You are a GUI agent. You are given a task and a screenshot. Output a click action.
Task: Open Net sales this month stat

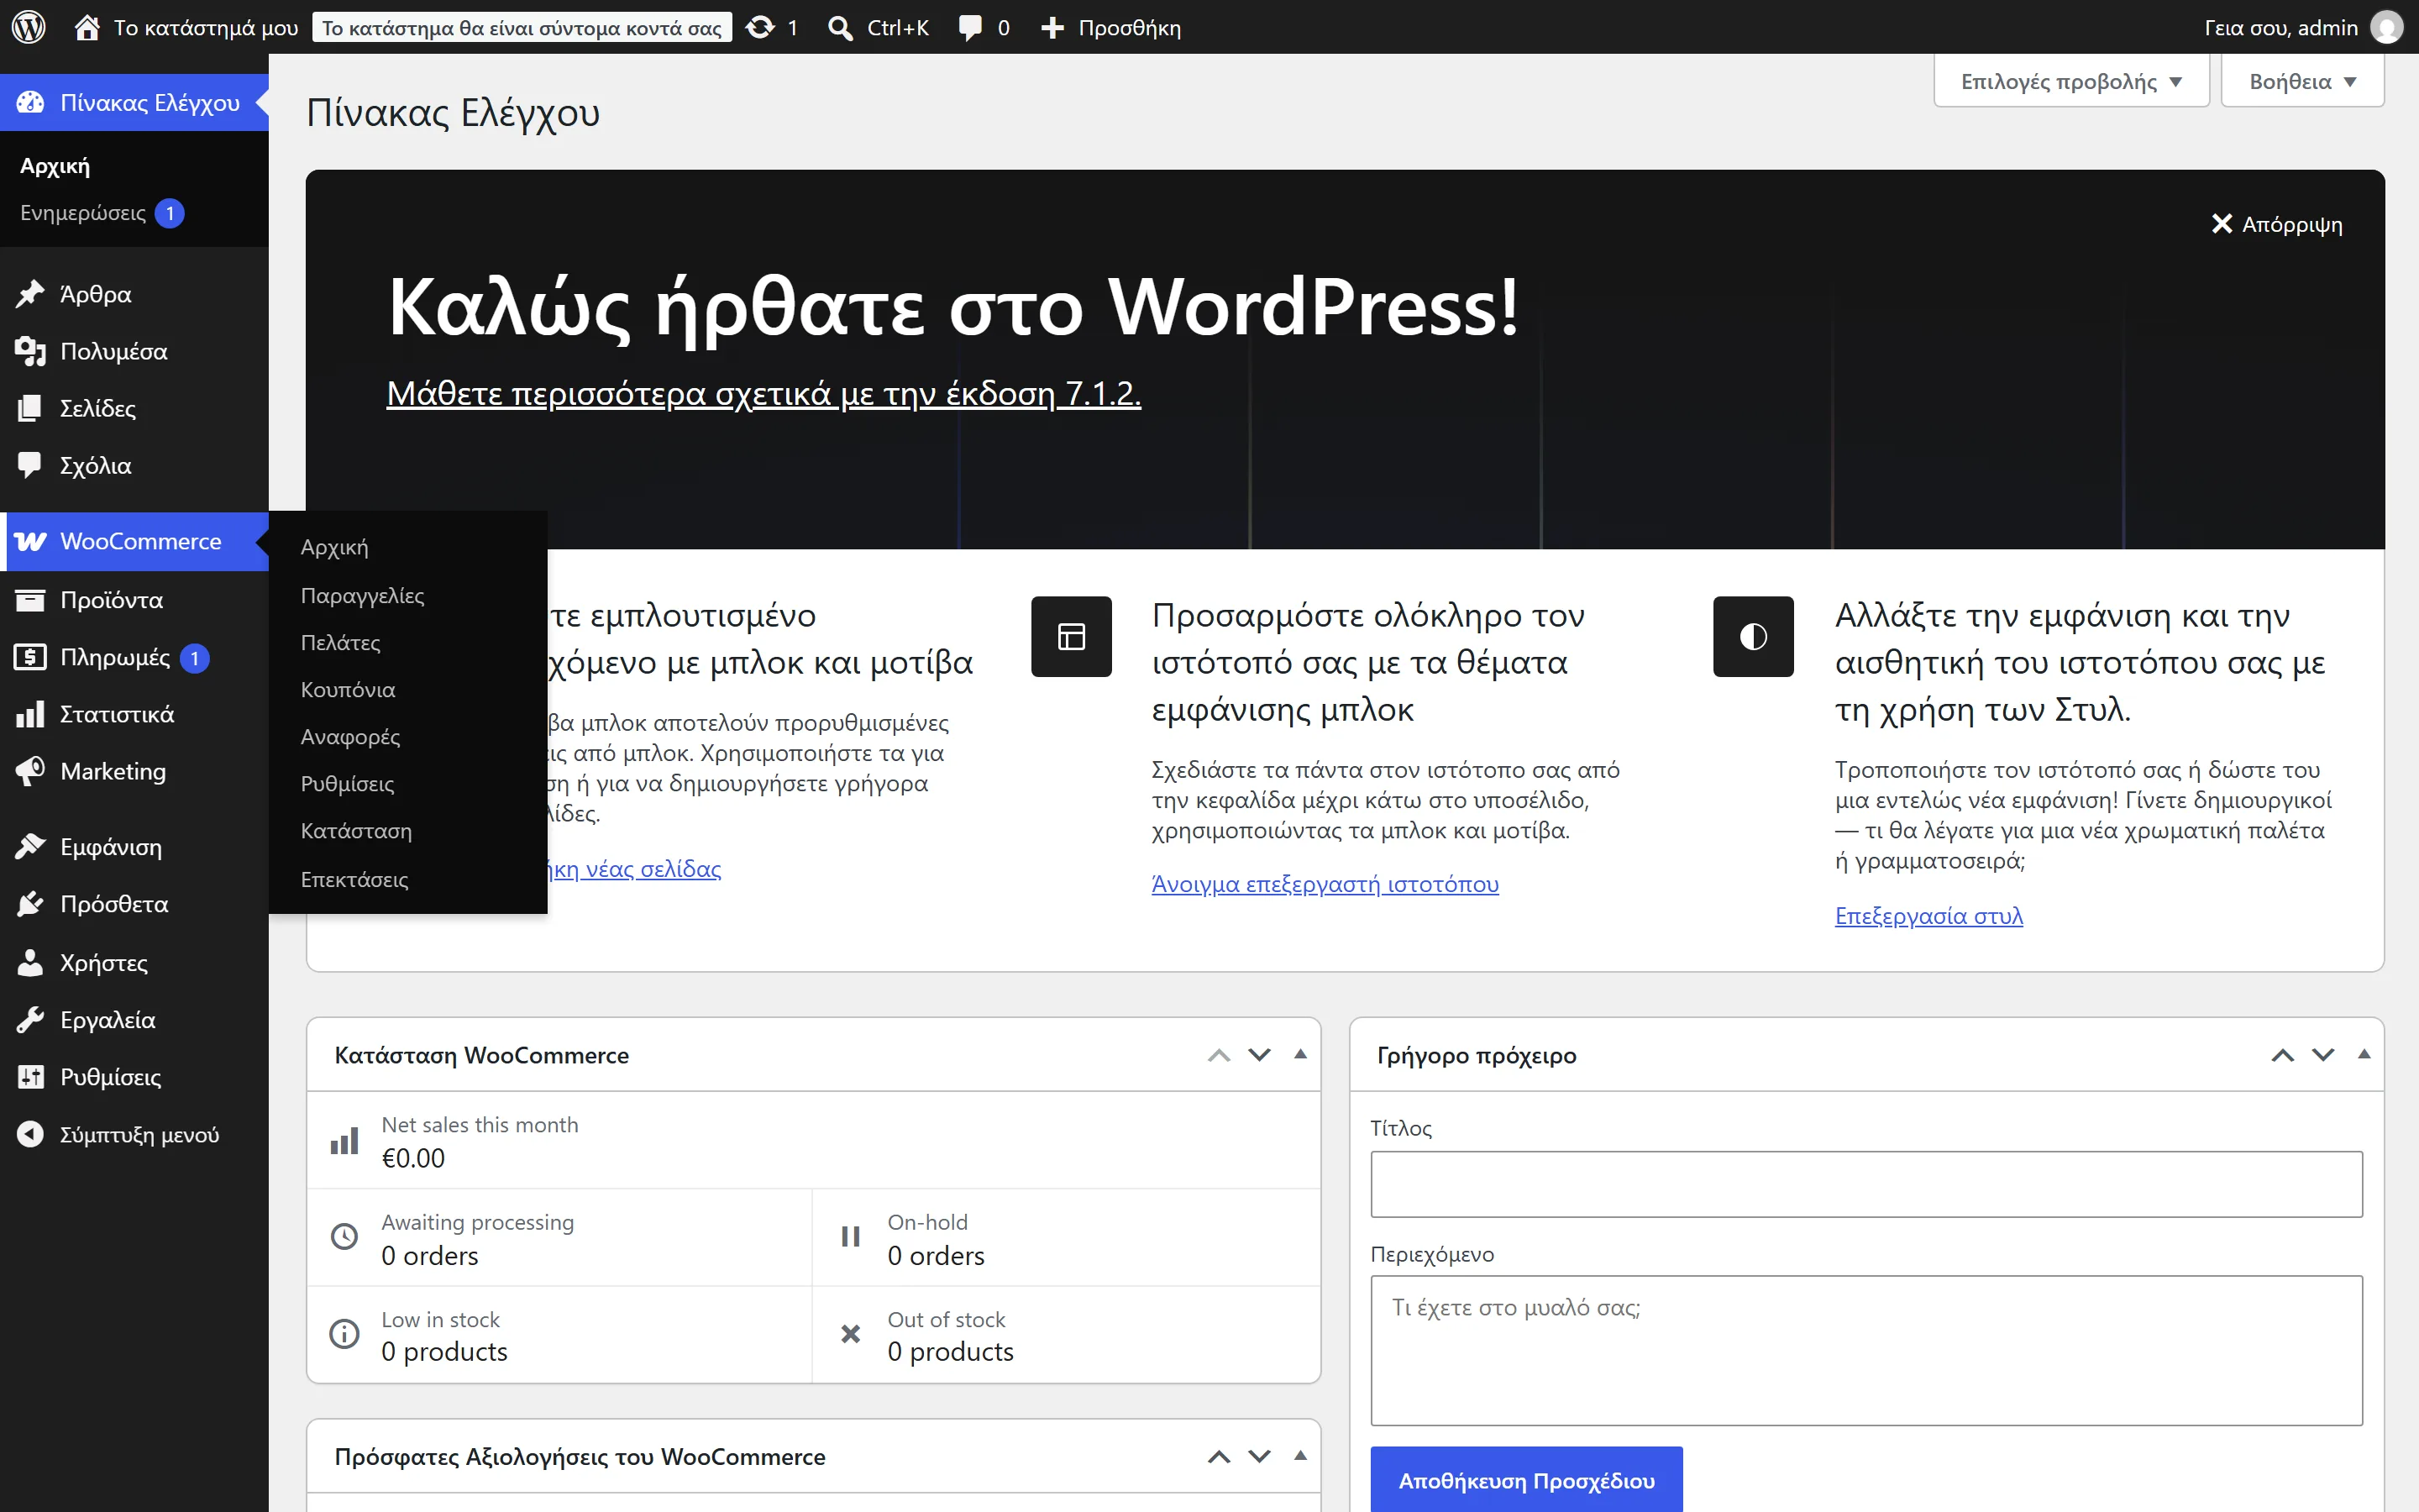814,1141
